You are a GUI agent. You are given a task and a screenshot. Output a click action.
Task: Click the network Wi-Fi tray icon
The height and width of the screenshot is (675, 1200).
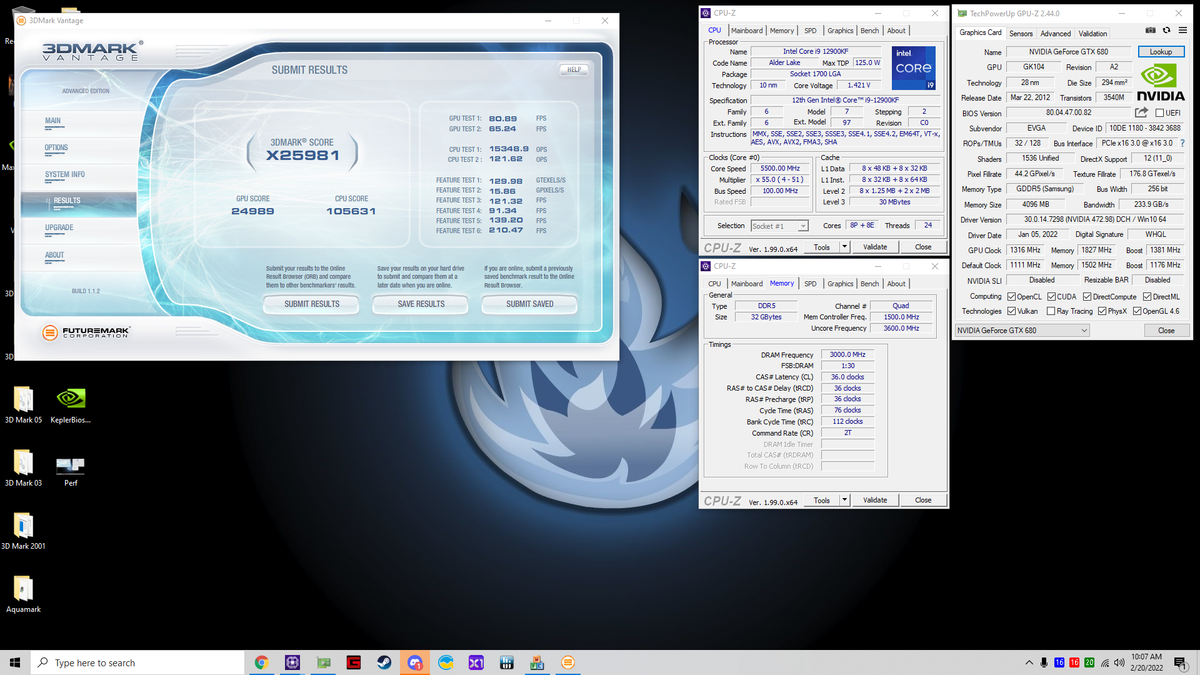tap(1105, 662)
